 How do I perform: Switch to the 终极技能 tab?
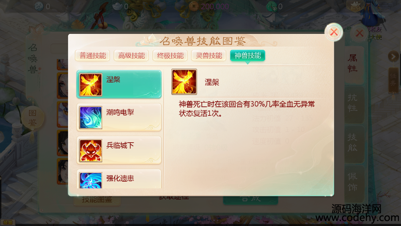tap(170, 56)
